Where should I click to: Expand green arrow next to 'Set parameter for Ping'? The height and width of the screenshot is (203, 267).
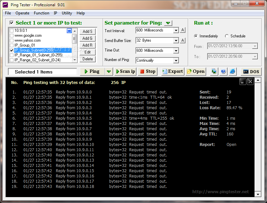[x=168, y=23]
